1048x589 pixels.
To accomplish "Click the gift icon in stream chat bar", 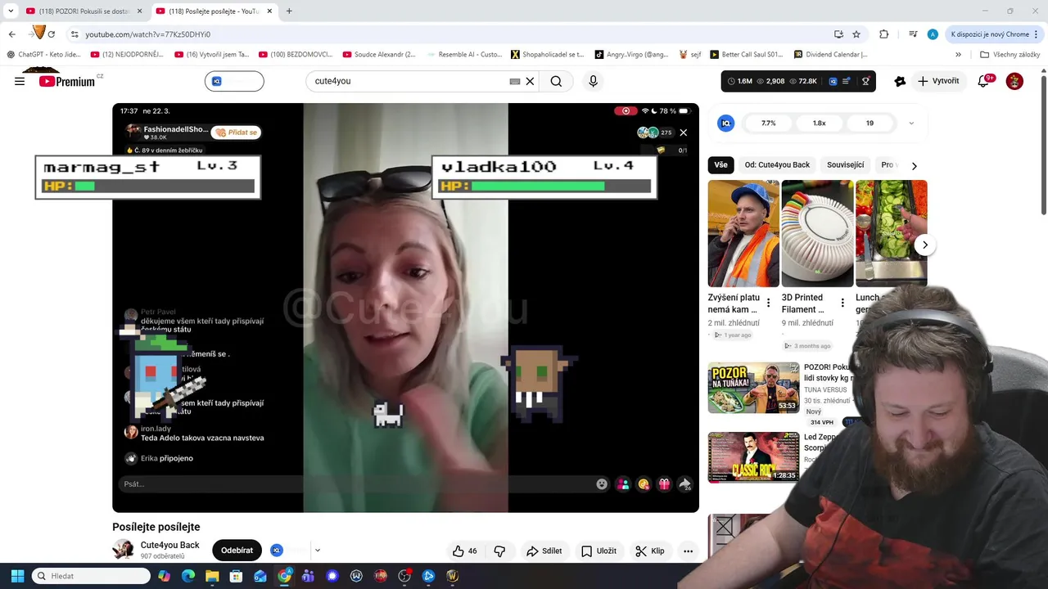I will click(664, 483).
